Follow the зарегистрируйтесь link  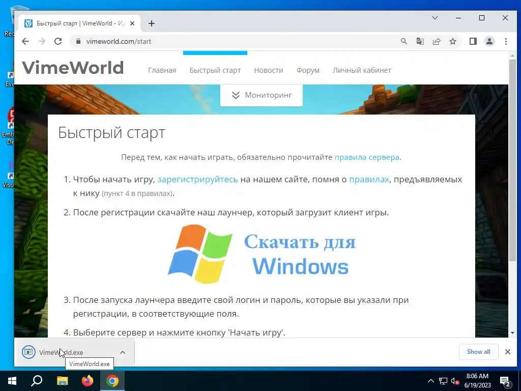point(198,180)
